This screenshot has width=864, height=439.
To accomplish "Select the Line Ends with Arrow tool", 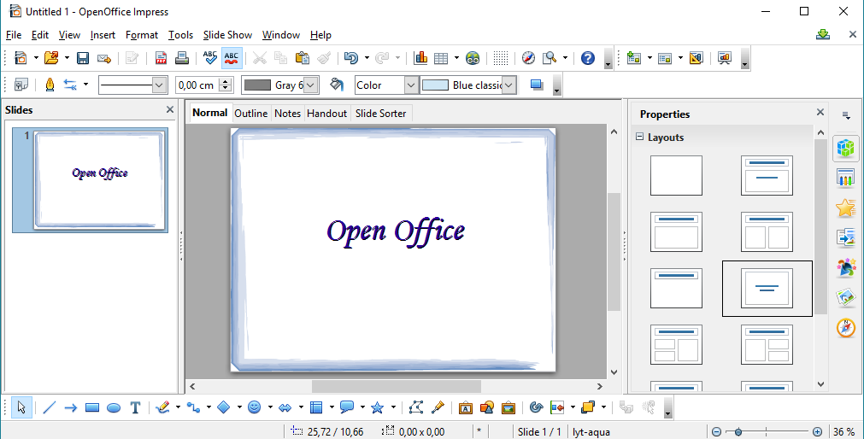I will coord(71,407).
